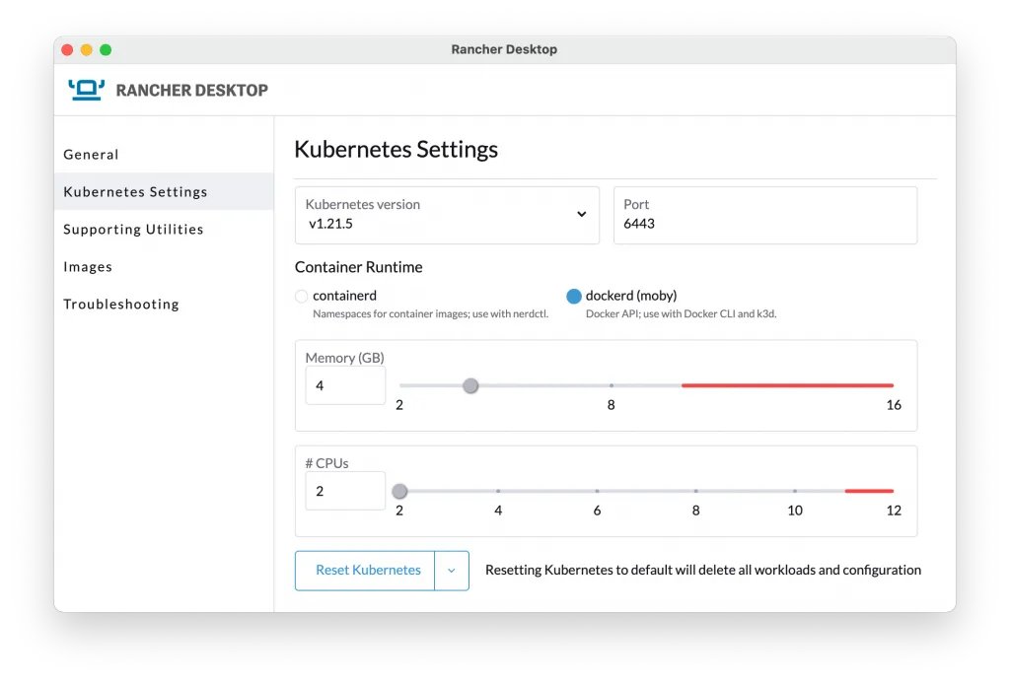Click the nerdctl description text under containerd
Screen dimensions: 1010x683
tap(430, 314)
